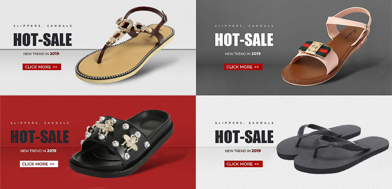Select the pink strap sandal with bow
Screen dimensions: 392x189
pos(327,49)
